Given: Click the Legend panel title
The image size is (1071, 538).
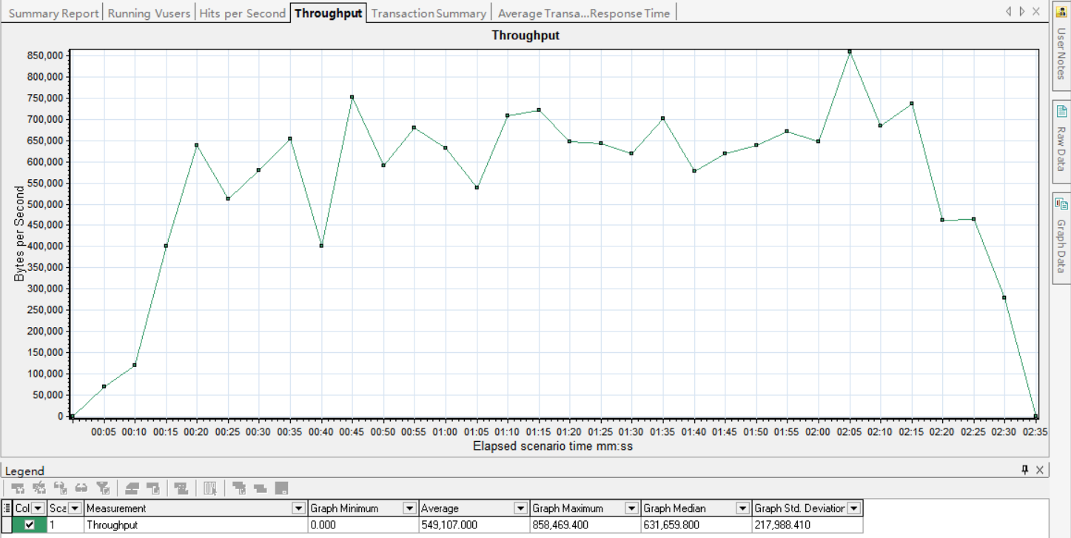Looking at the screenshot, I should [x=24, y=471].
